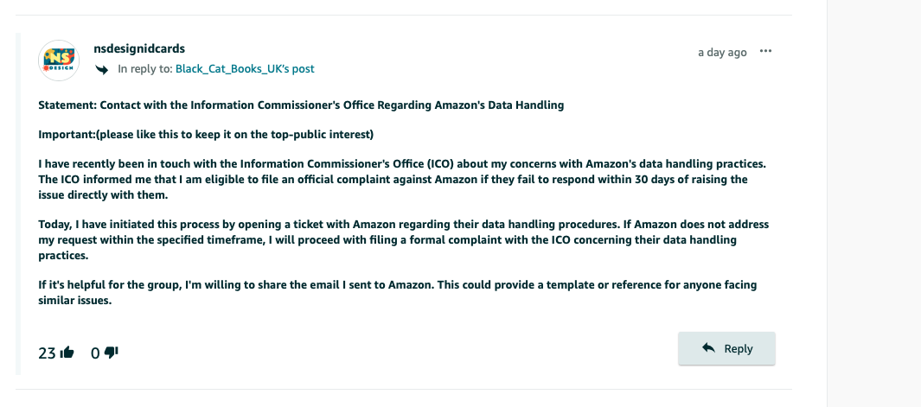Follow the Black_Cat_Books_UK's post link
921x407 pixels.
pyautogui.click(x=245, y=69)
